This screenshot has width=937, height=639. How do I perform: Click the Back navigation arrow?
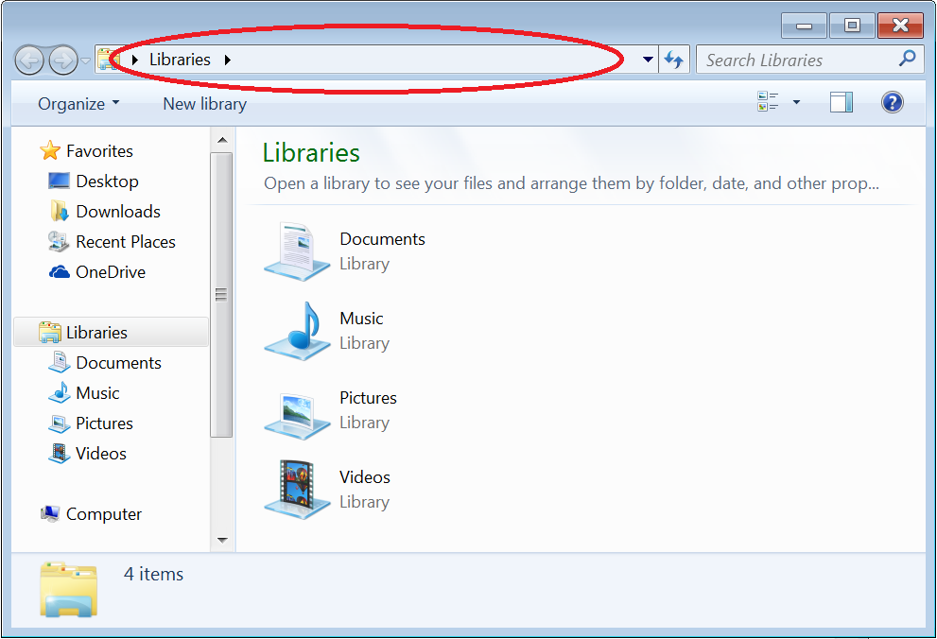click(x=30, y=60)
